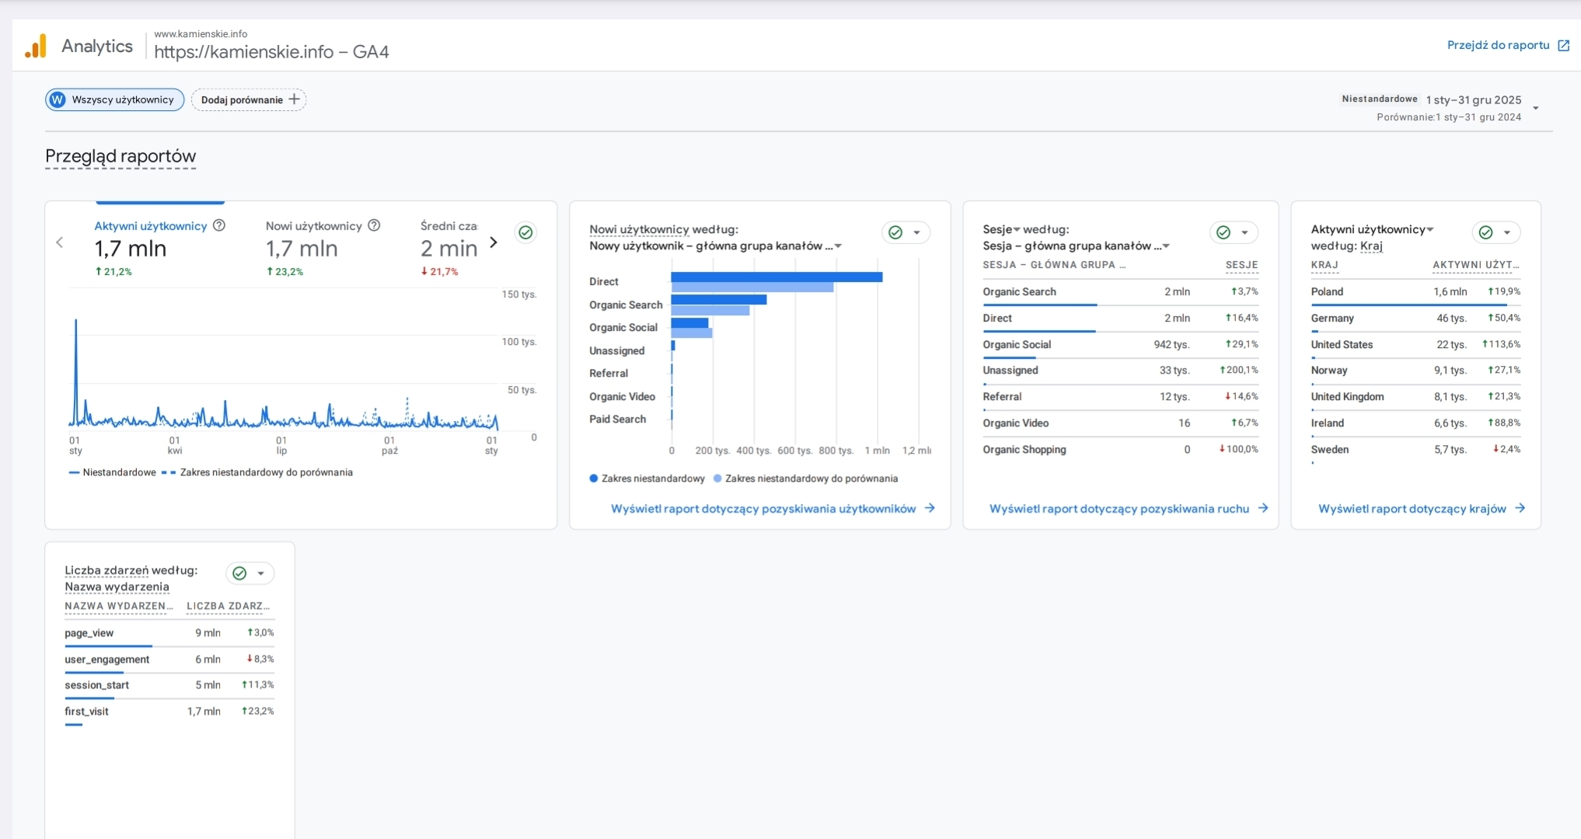Click arrow icon after Wyświetl raport dotyczący krajów
Screen dimensions: 1581x839
pyautogui.click(x=1520, y=508)
